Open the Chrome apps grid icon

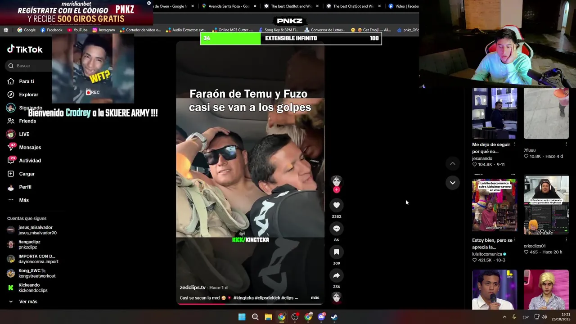[6, 30]
